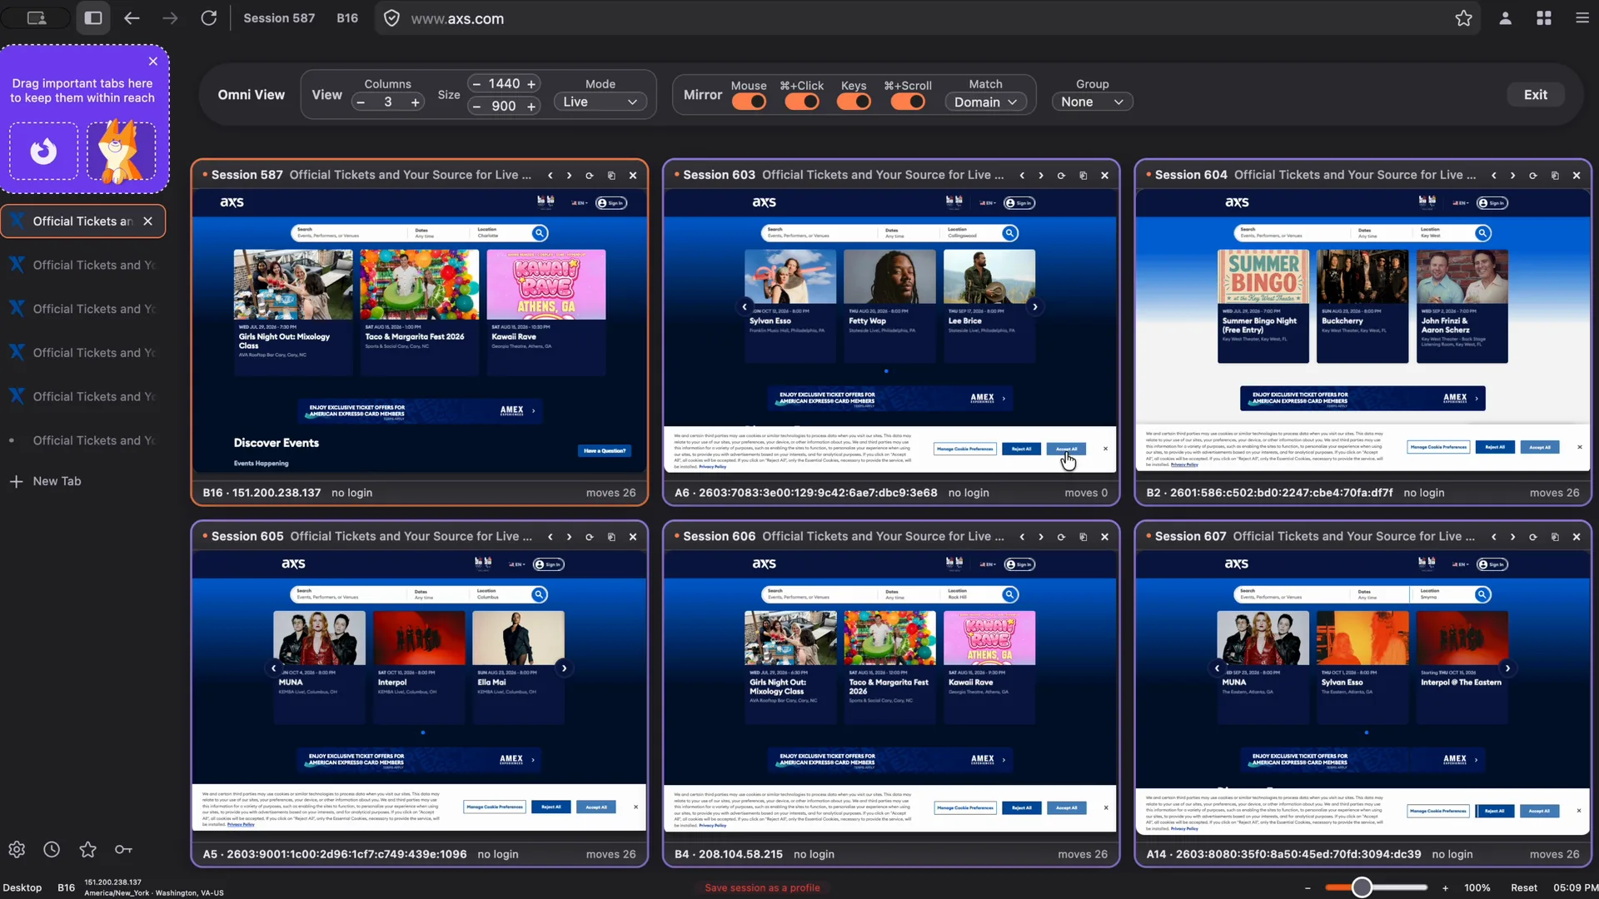Image resolution: width=1599 pixels, height=899 pixels.
Task: Reload Session 603 tile
Action: point(1061,176)
